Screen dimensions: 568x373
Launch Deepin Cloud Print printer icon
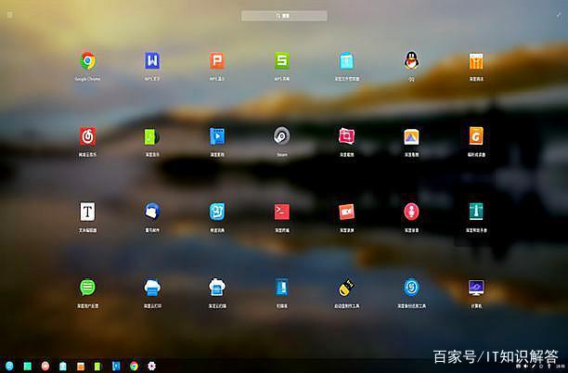point(152,288)
